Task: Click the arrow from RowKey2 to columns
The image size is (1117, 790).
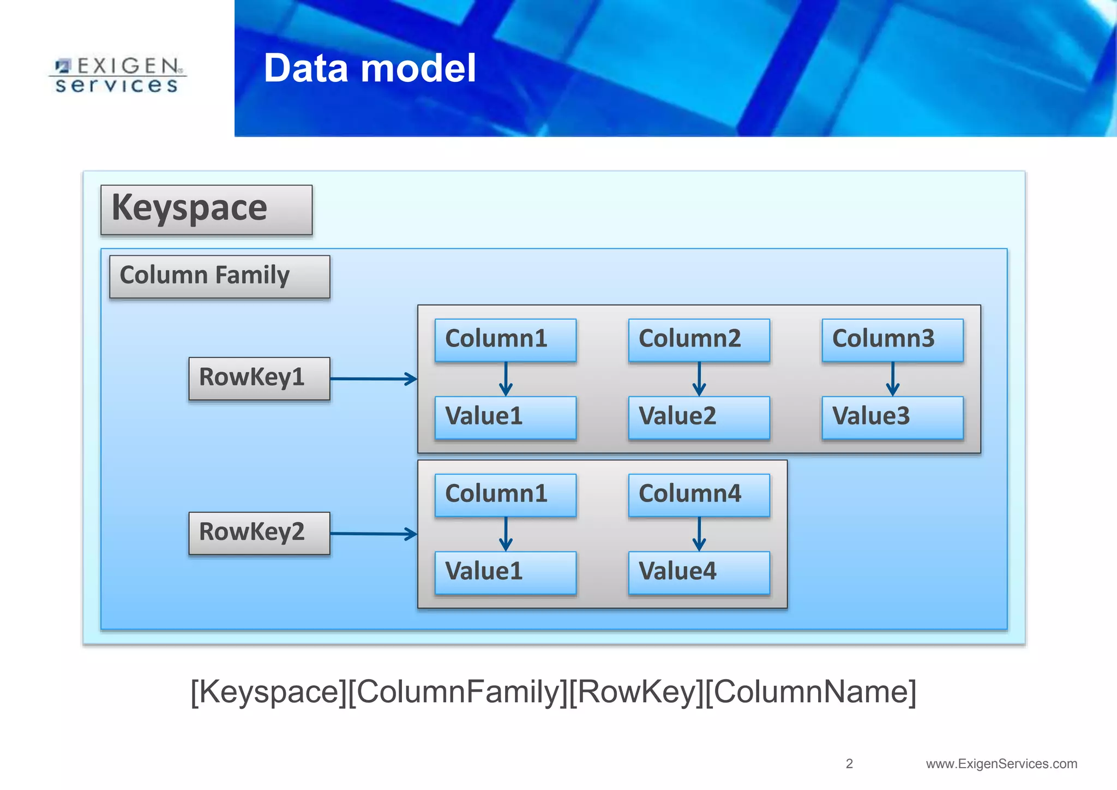Action: tap(374, 534)
